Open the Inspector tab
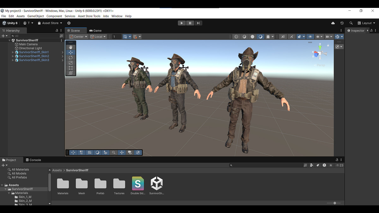Viewport: 379px width, 213px height. tap(356, 31)
